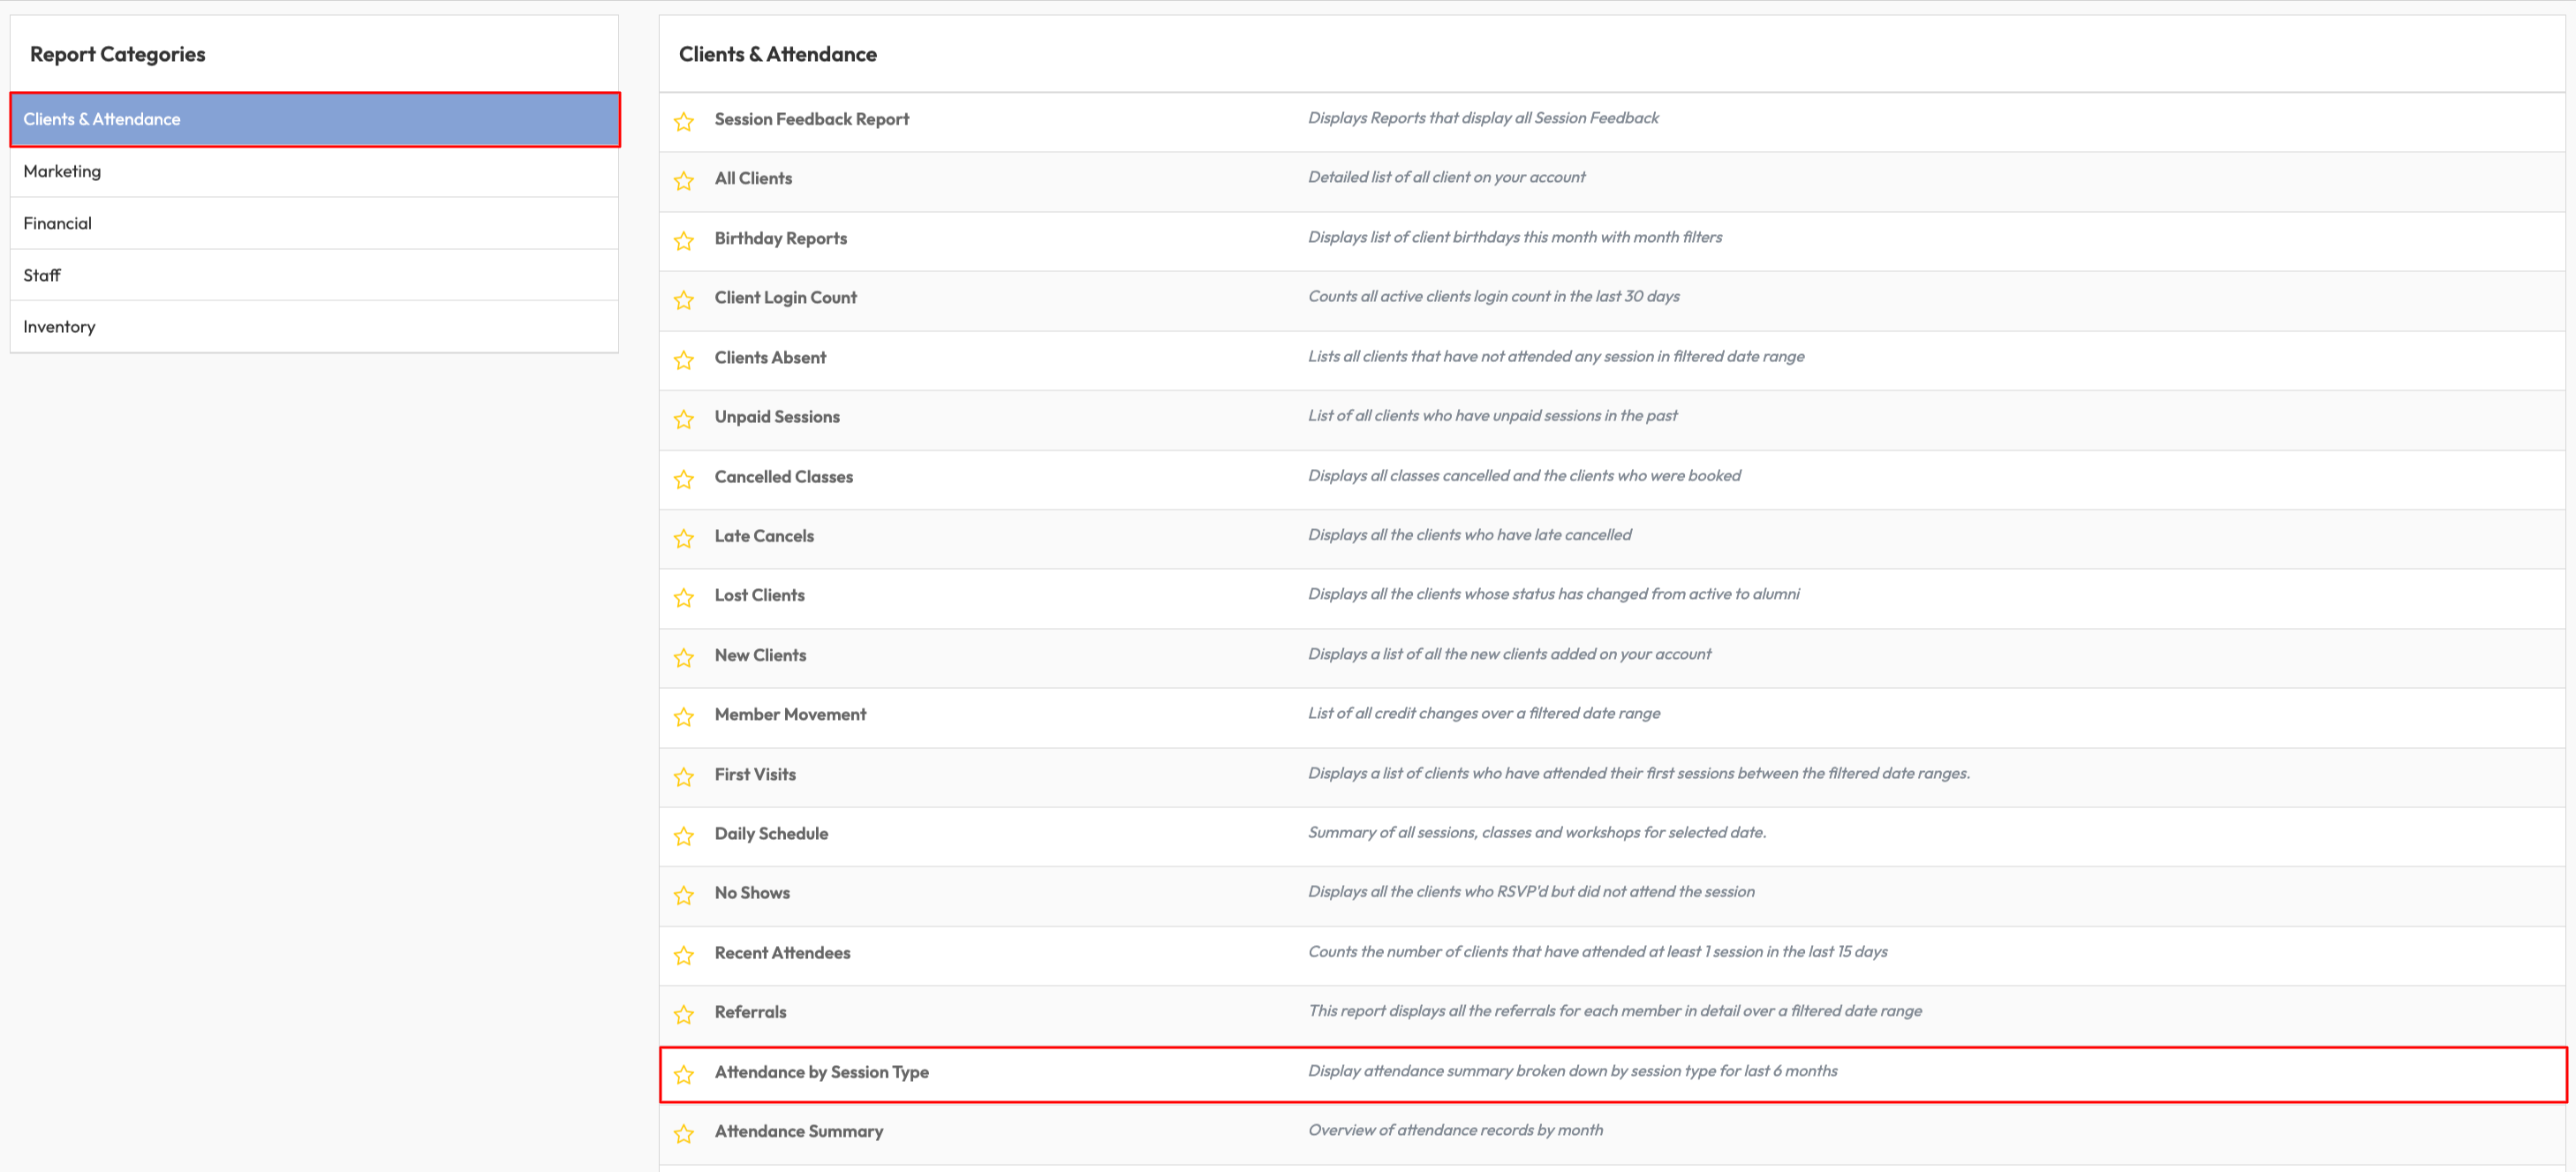This screenshot has width=2576, height=1172.
Task: Click 'Overview of attendance records by month'
Action: click(1455, 1130)
